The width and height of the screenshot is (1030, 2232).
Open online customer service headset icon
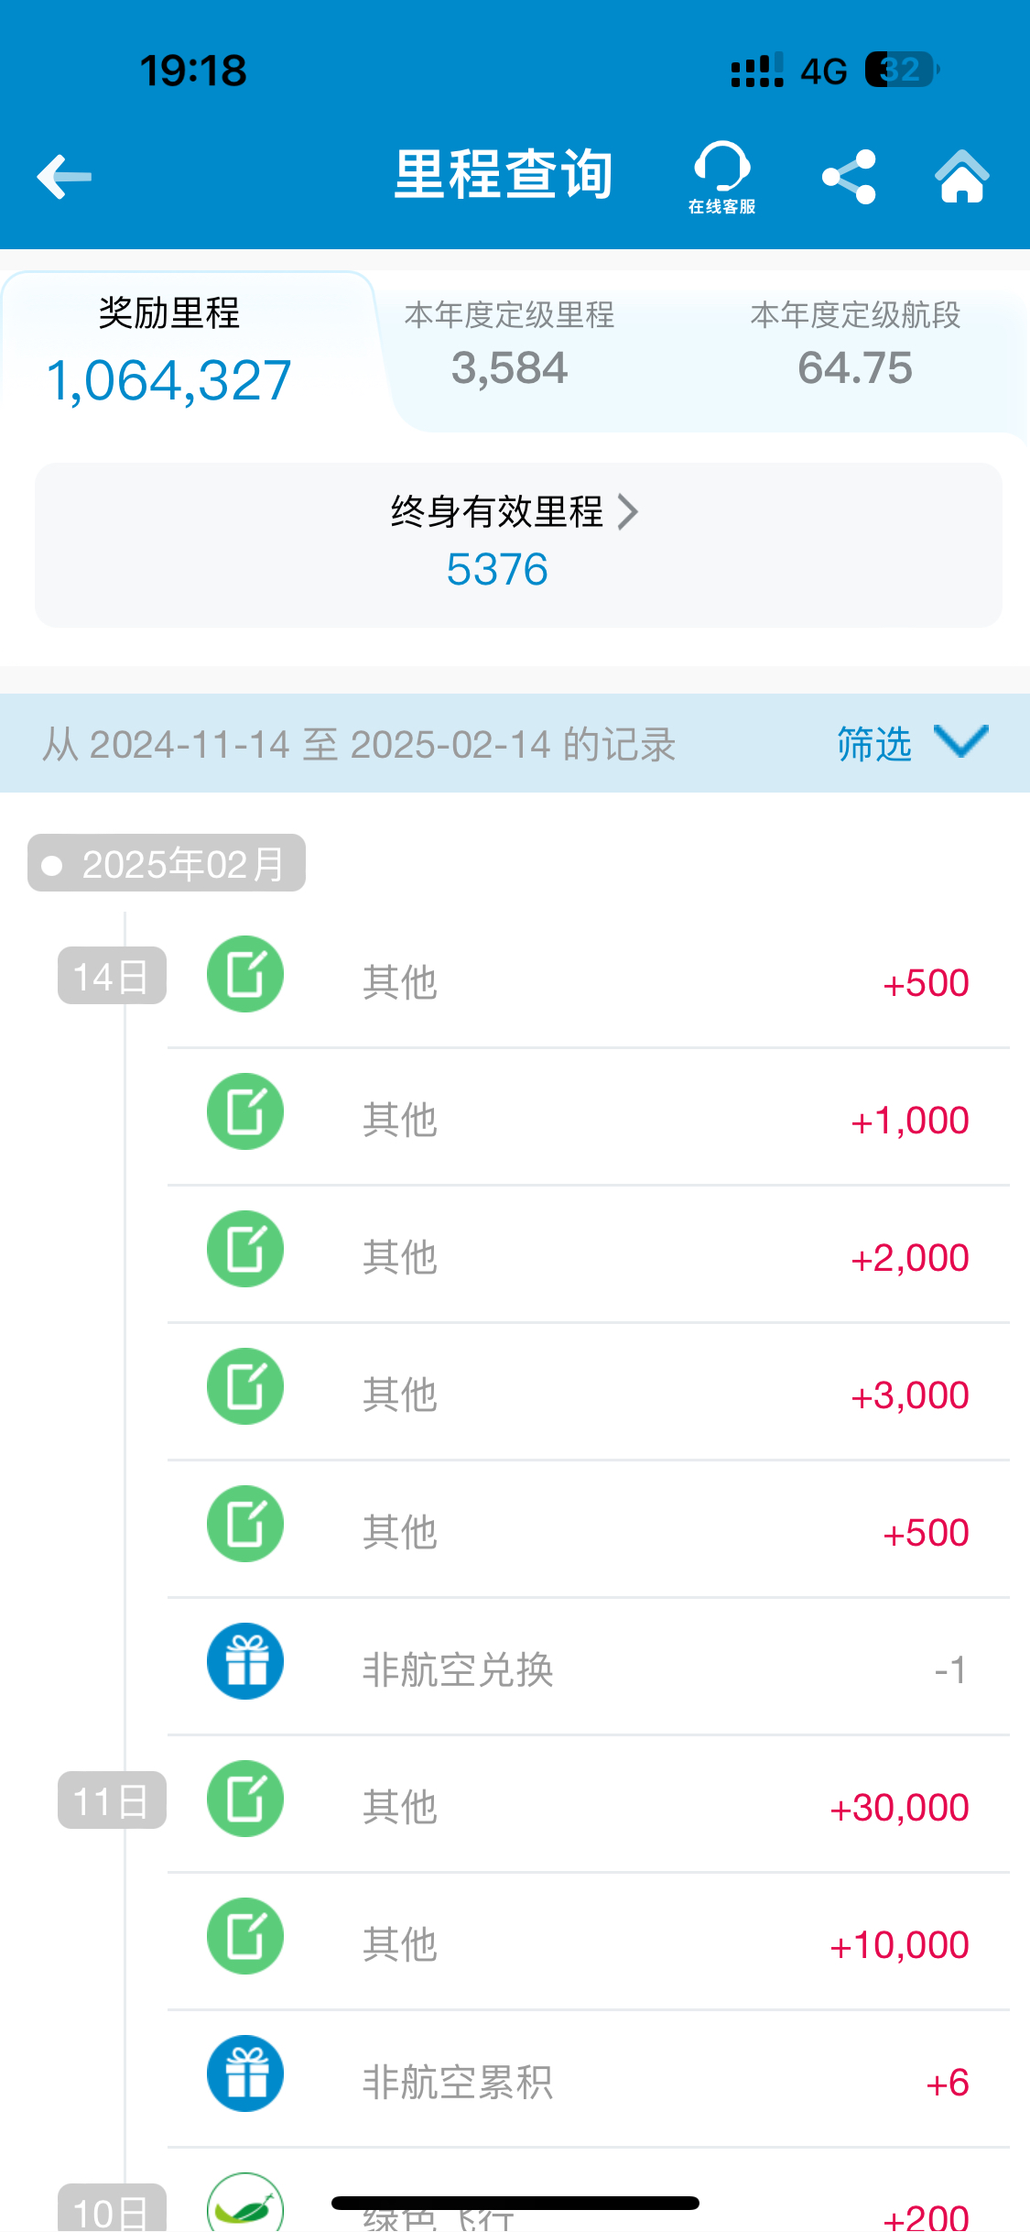click(x=721, y=177)
